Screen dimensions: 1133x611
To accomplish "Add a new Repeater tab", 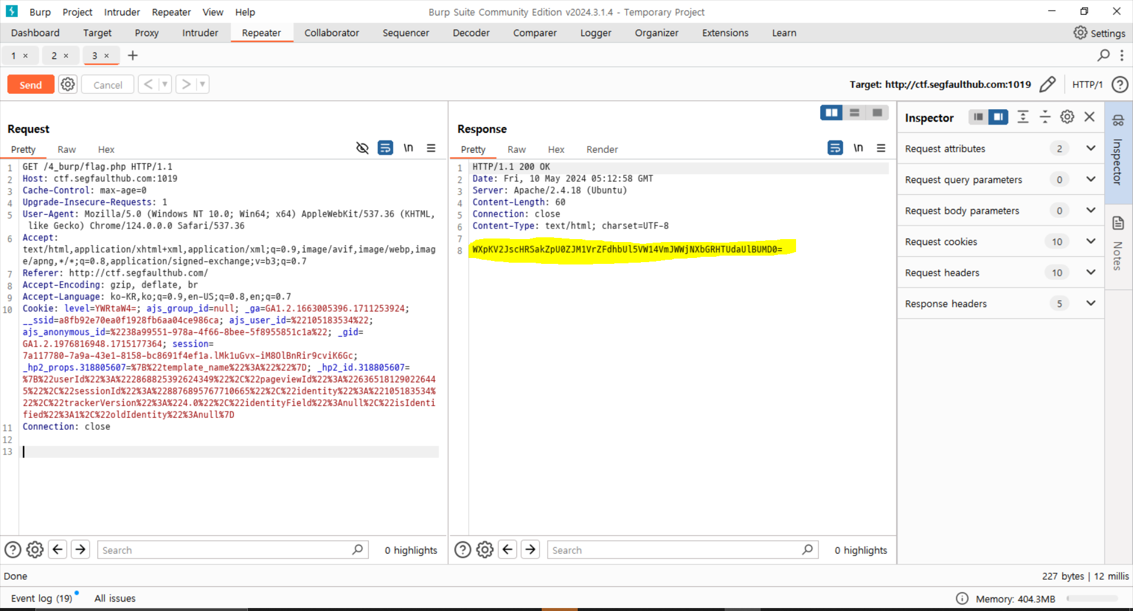I will pyautogui.click(x=133, y=55).
